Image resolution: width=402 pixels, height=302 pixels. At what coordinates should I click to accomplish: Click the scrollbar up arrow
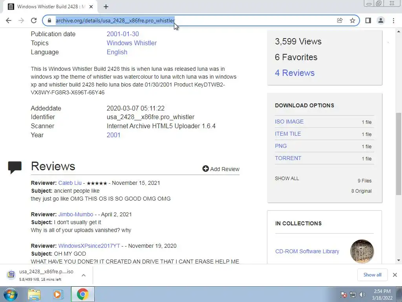point(399,31)
